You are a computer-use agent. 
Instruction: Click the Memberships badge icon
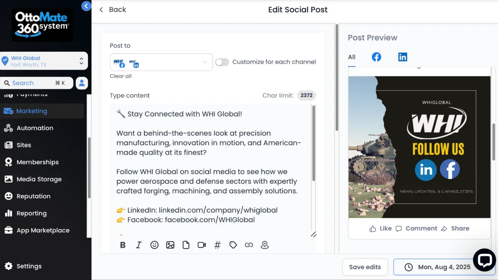8,162
